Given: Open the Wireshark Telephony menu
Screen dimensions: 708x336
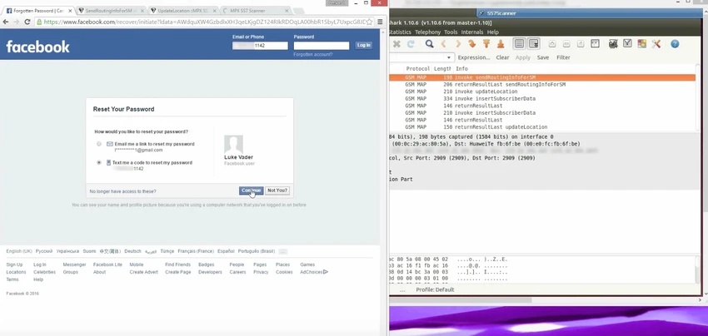Looking at the screenshot, I should click(427, 32).
